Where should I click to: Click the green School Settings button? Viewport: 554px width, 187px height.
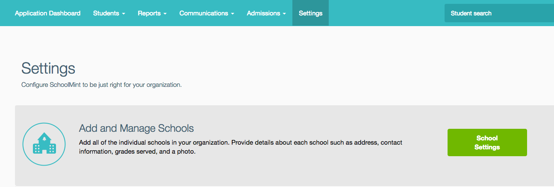[x=487, y=142]
